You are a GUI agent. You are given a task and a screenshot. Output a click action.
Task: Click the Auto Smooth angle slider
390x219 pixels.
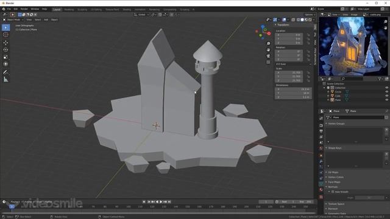pyautogui.click(x=369, y=198)
